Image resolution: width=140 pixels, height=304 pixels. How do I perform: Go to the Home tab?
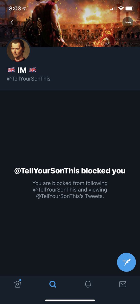[x=17, y=284]
